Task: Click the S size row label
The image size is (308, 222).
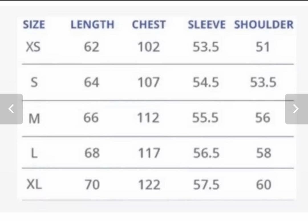Action: click(x=34, y=83)
